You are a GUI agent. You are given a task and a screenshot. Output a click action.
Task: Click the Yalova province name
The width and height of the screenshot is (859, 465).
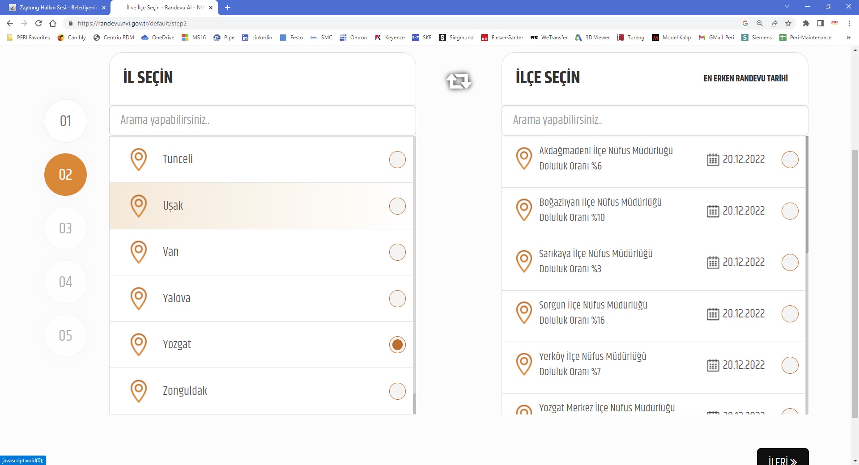[177, 298]
